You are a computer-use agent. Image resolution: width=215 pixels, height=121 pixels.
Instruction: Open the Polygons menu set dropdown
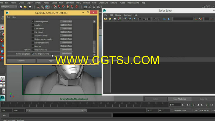click(x=9, y=6)
